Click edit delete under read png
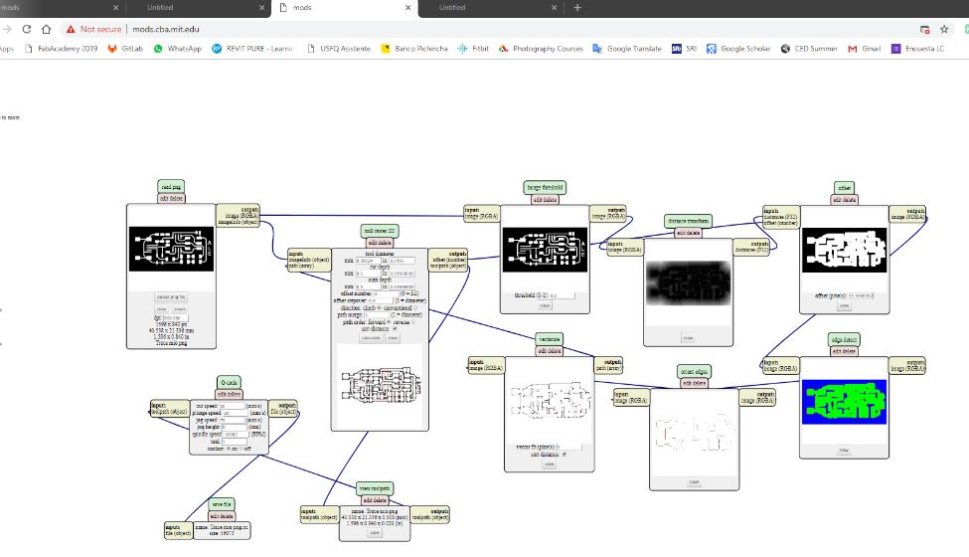Viewport: 969px width, 557px height. click(171, 199)
